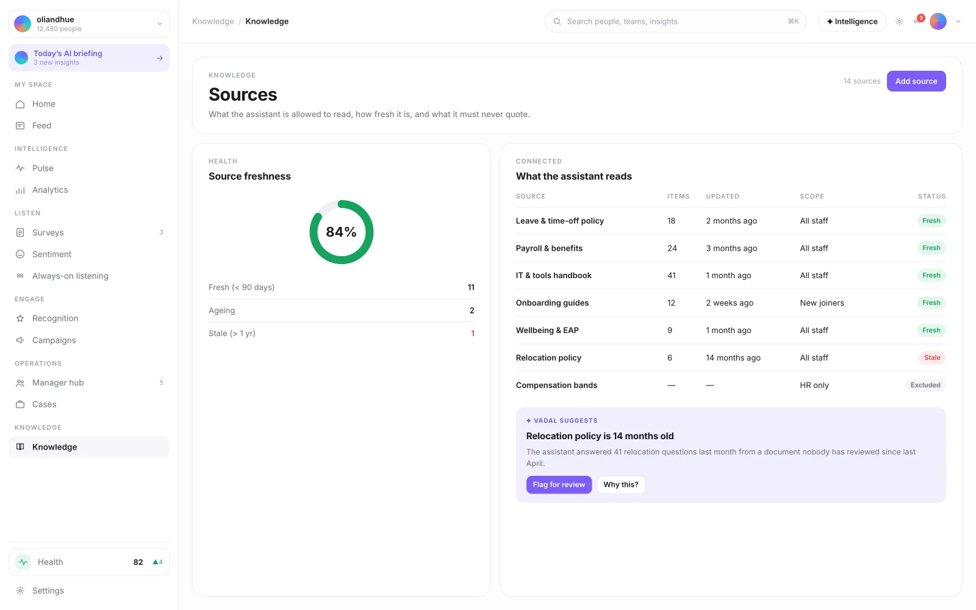Click the Ageing count row

click(x=342, y=310)
